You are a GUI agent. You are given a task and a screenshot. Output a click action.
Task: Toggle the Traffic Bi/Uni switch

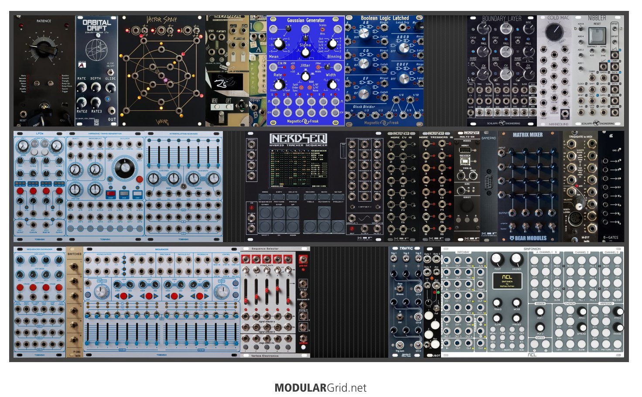400,317
